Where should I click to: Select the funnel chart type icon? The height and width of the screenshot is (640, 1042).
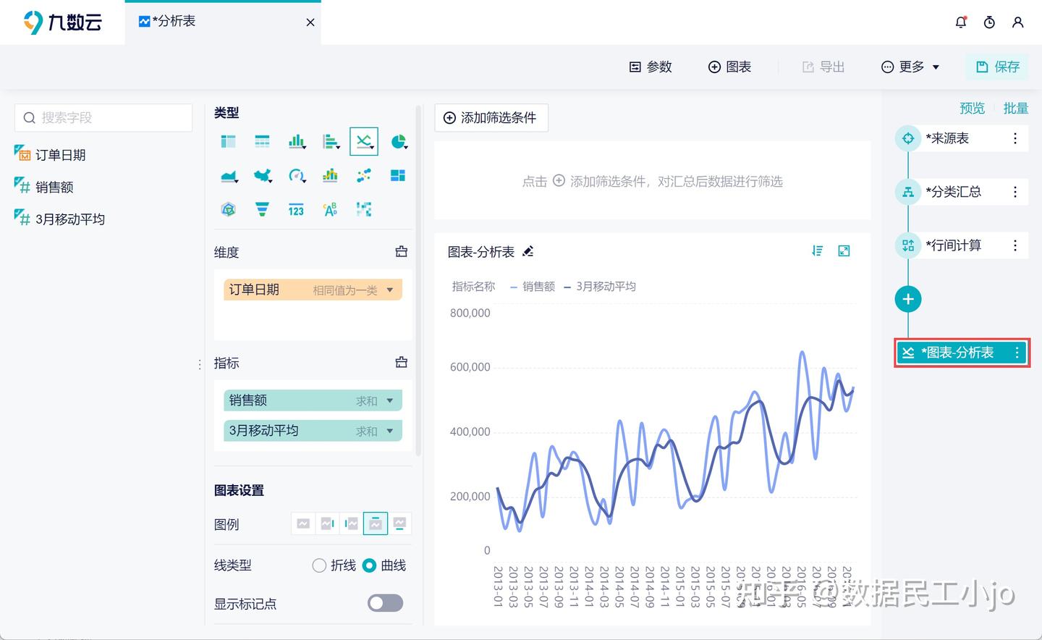(x=262, y=209)
